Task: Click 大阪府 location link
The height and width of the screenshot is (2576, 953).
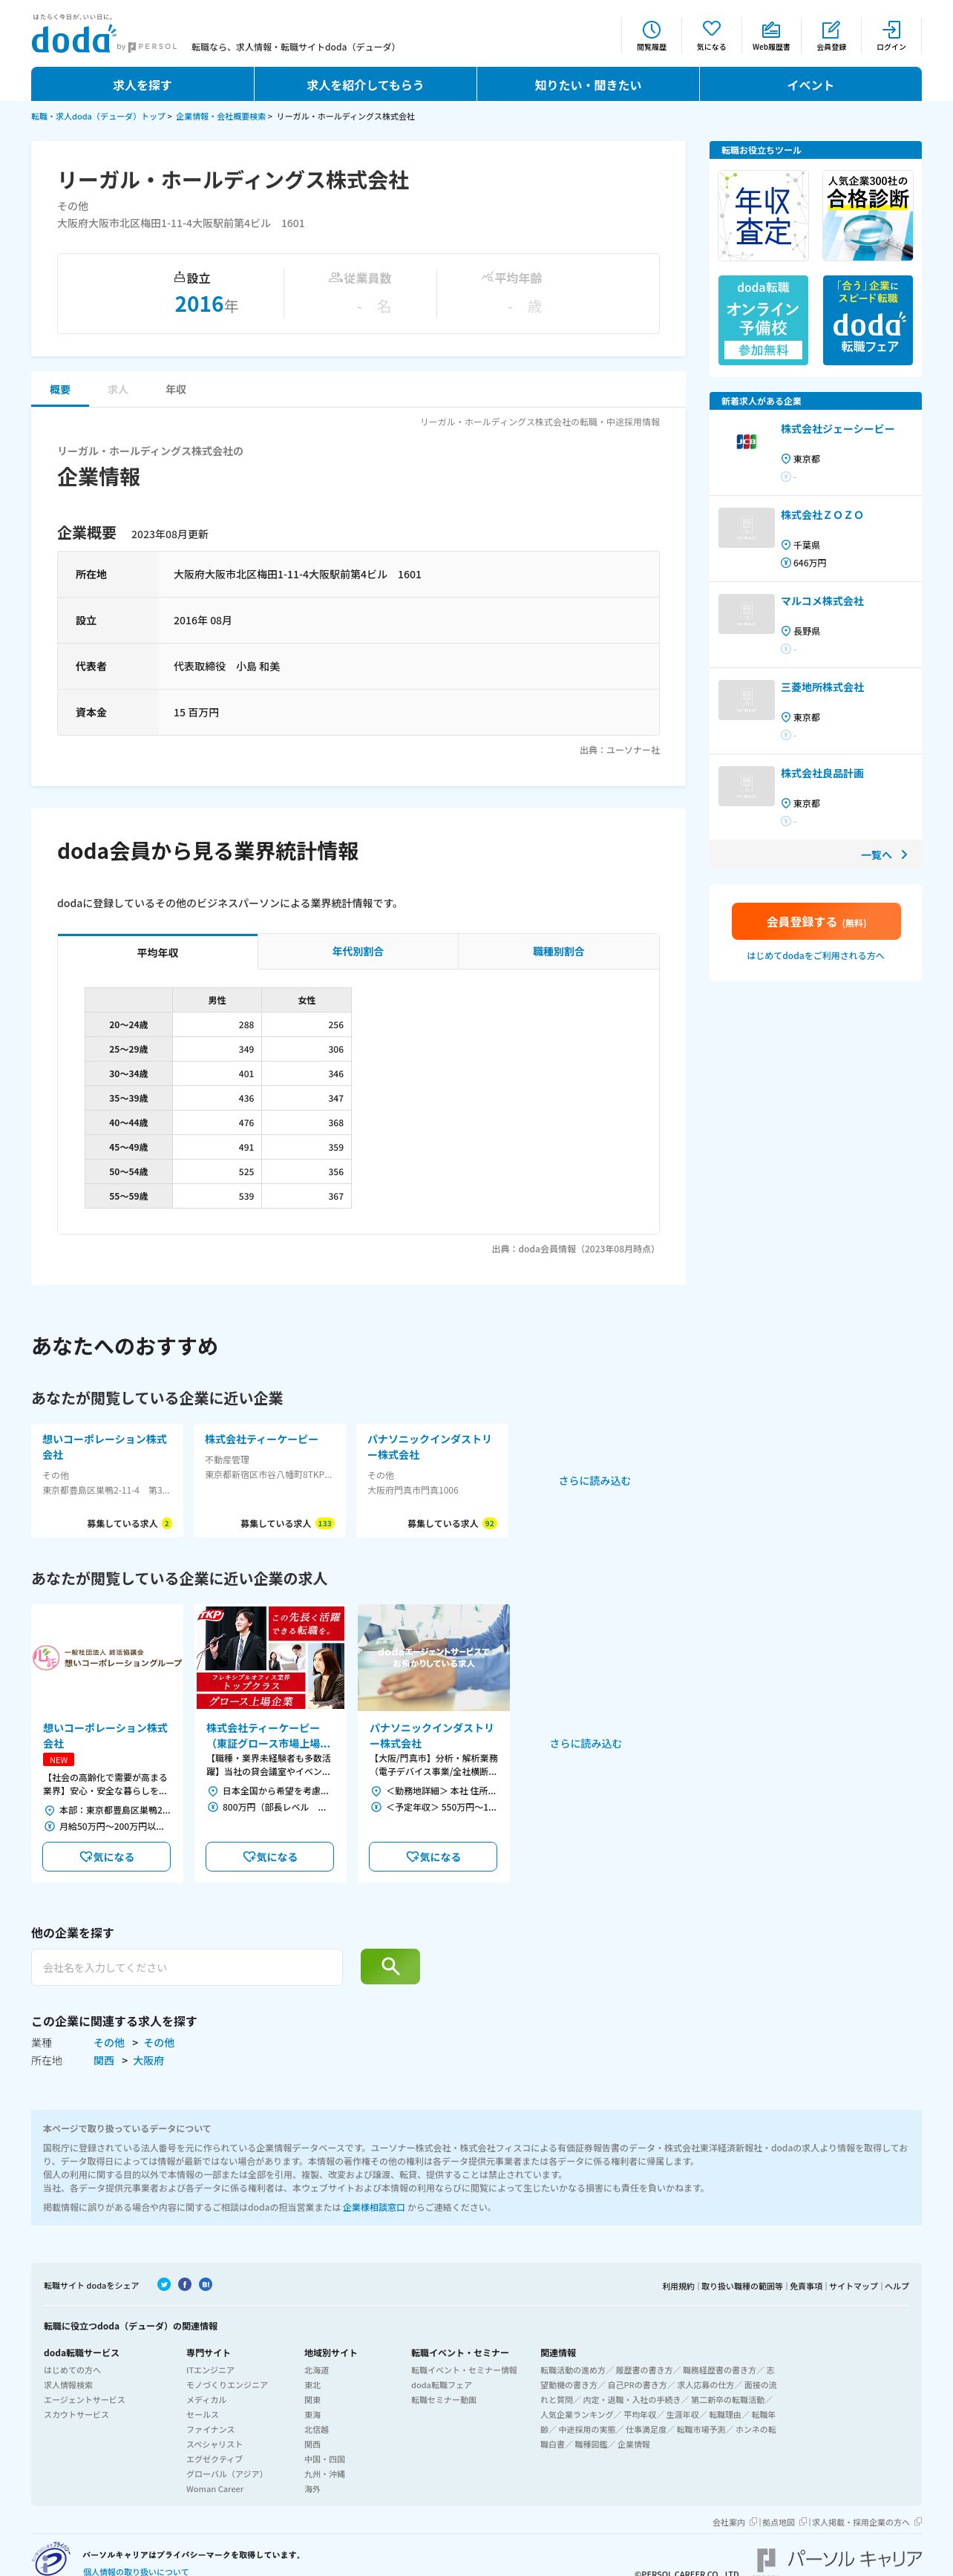Action: click(x=148, y=2060)
